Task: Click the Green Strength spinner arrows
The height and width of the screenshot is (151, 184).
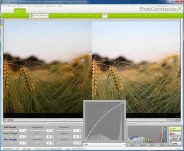Action: click(26, 137)
